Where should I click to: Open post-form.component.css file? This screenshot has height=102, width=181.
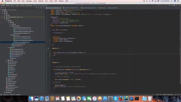[22, 37]
